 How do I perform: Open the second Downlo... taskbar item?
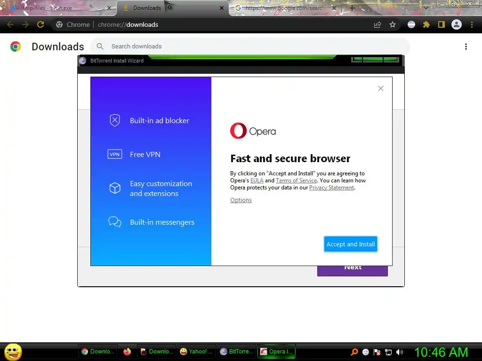coord(156,352)
